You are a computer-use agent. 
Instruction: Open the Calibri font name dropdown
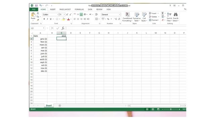(58, 14)
